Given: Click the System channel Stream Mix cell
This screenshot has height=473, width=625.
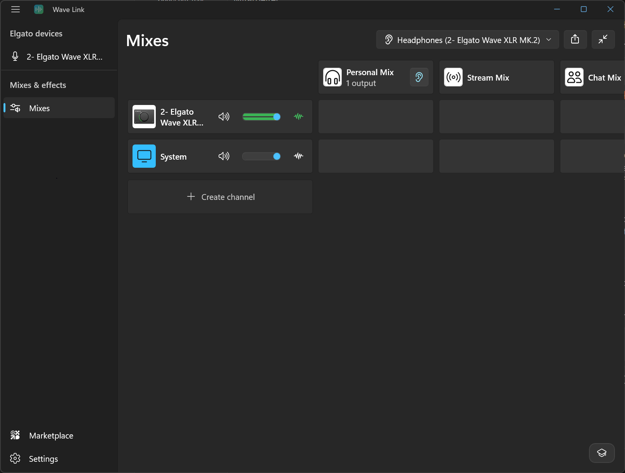Looking at the screenshot, I should [x=497, y=156].
